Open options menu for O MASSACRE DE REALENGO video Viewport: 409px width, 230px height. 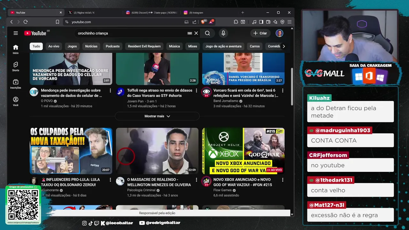[197, 180]
